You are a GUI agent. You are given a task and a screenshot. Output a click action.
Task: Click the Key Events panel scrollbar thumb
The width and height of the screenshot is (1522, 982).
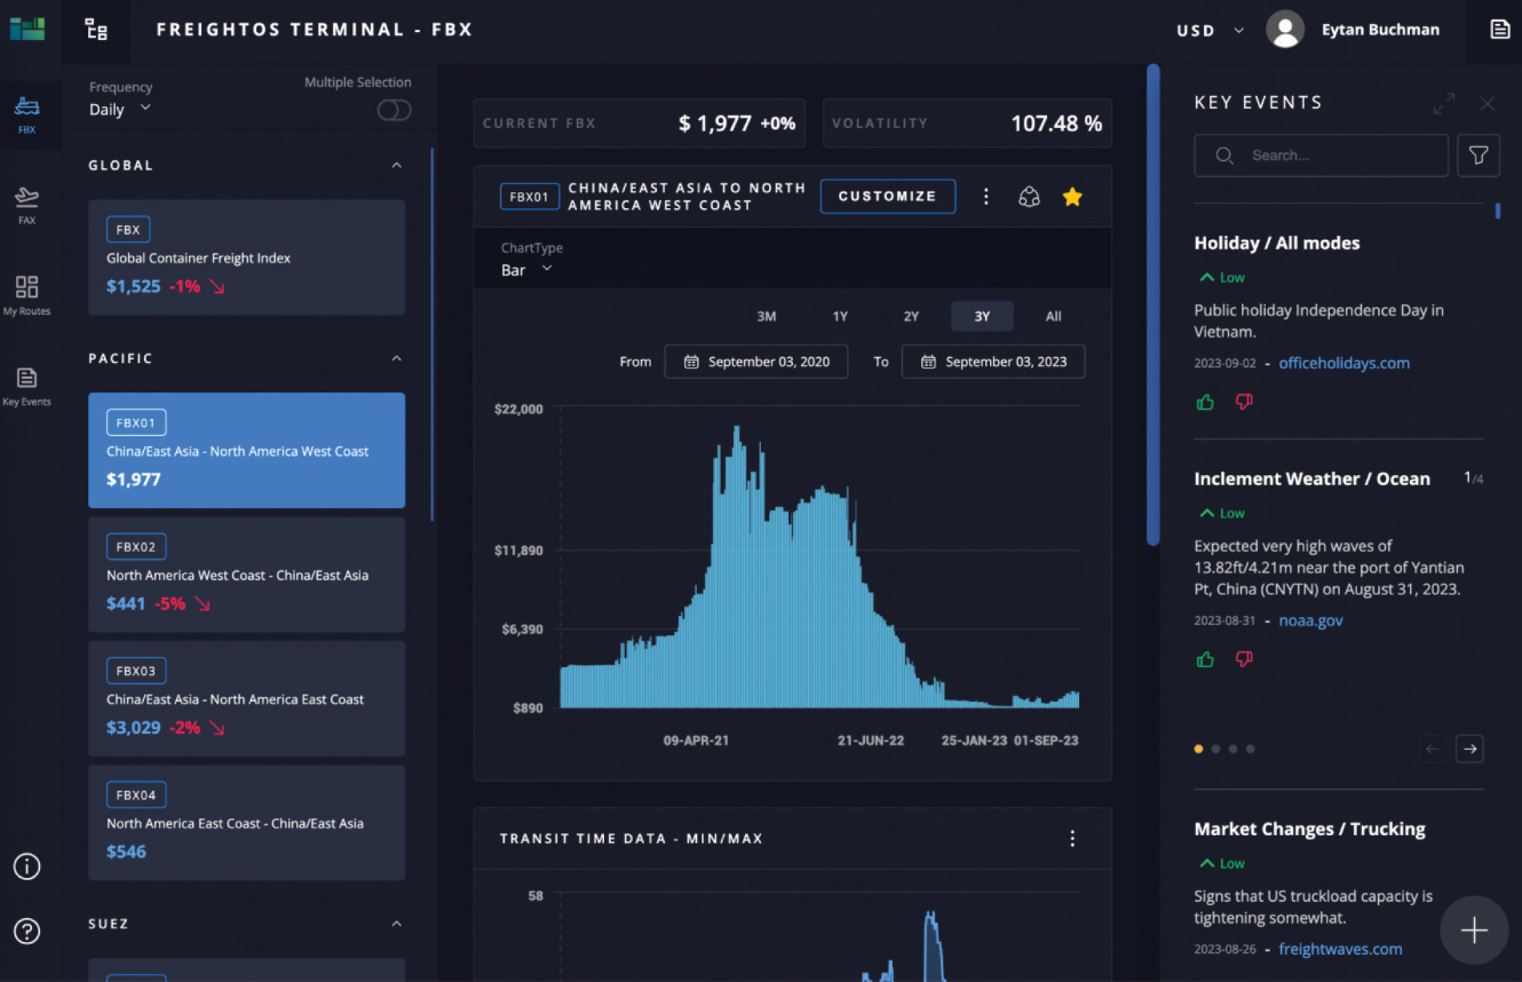pyautogui.click(x=1497, y=211)
